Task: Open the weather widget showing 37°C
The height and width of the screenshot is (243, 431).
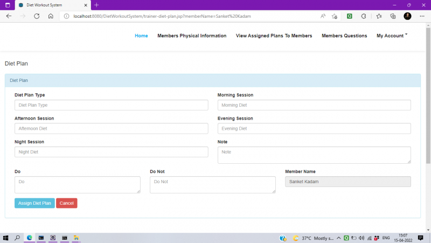Action: 313,238
